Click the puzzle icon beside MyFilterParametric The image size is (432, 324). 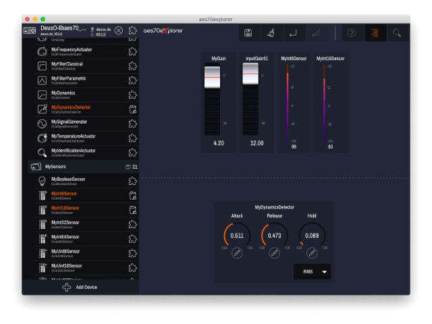point(133,80)
